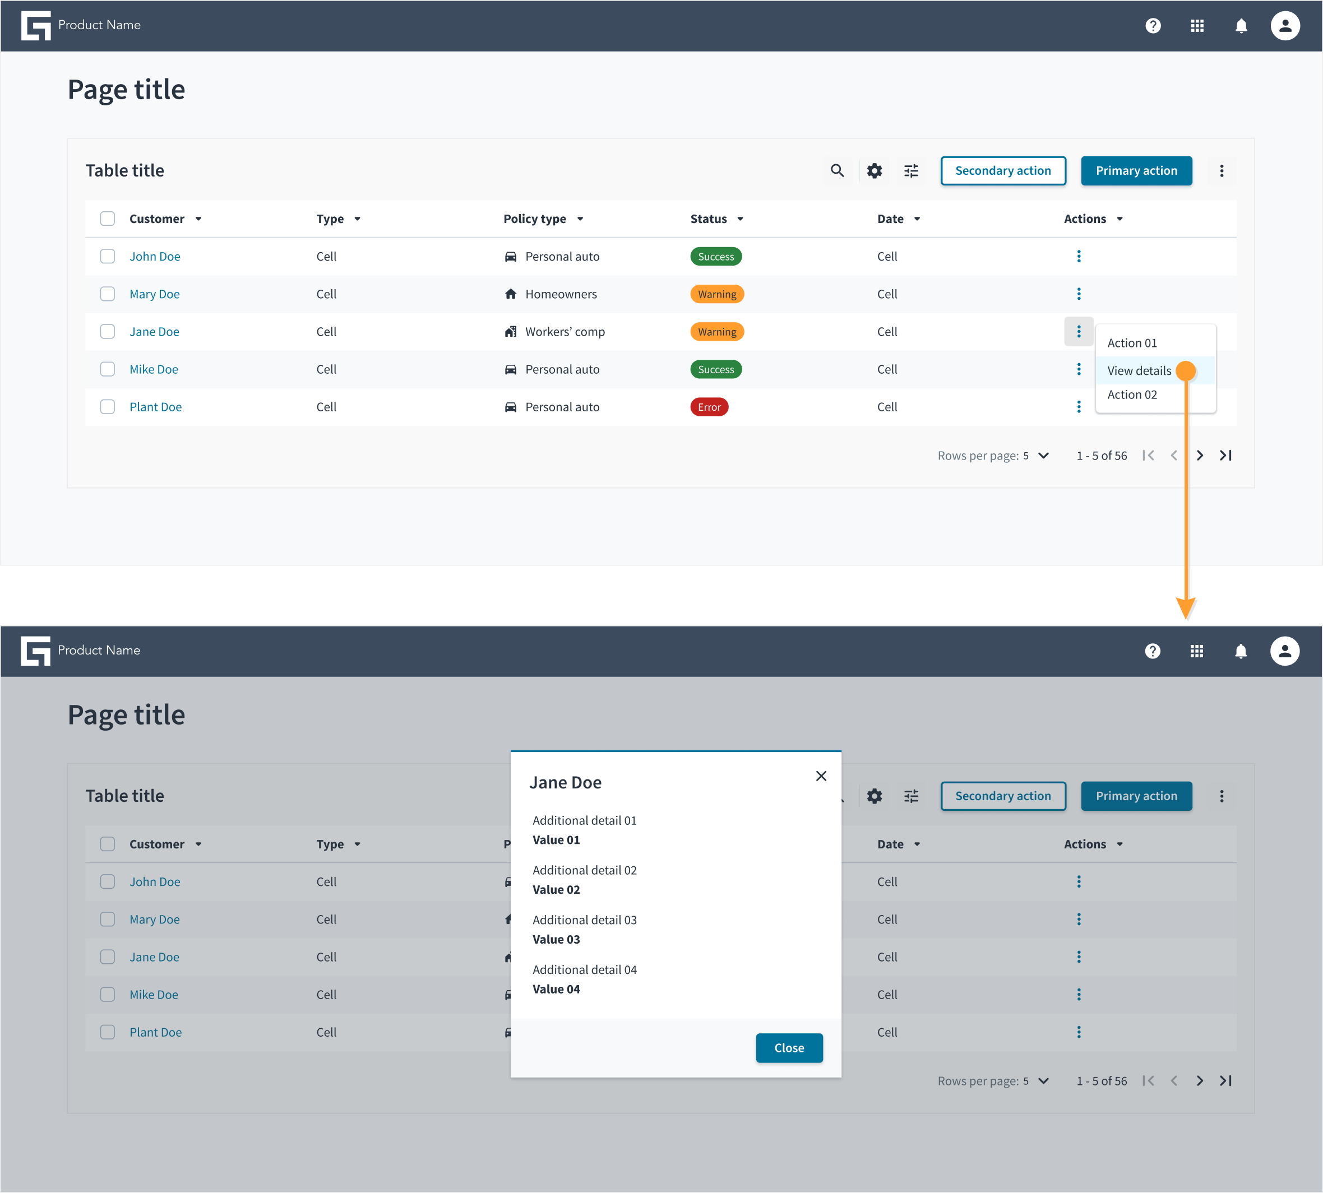Check Mike Doe row checkbox in upper table
This screenshot has height=1193, width=1323.
(x=108, y=369)
